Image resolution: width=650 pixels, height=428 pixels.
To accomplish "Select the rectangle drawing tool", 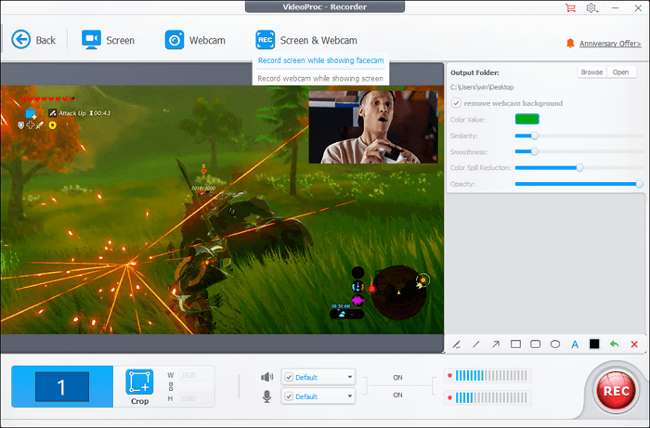I will click(515, 344).
